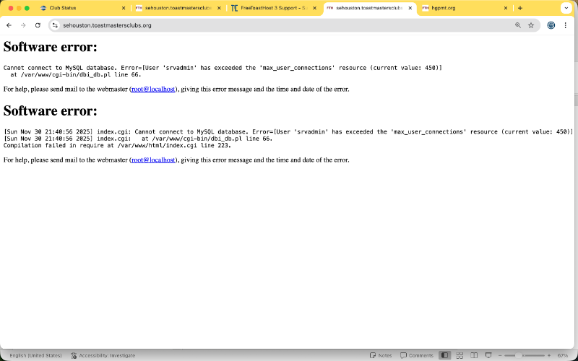The image size is (578, 361).
Task: Click the zoom magnifier icon in address bar
Action: [517, 25]
